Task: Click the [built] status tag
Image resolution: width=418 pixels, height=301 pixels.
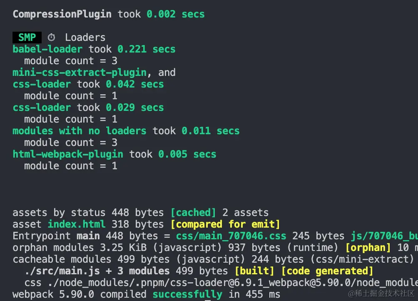Action: coord(254,271)
